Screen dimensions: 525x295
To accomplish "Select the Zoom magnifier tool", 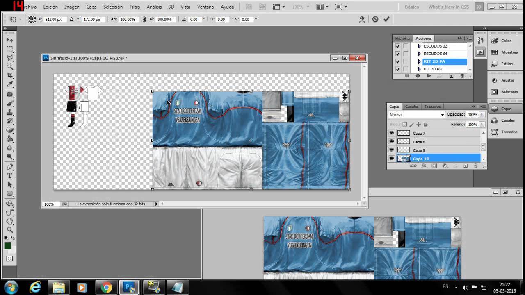I will tap(10, 230).
